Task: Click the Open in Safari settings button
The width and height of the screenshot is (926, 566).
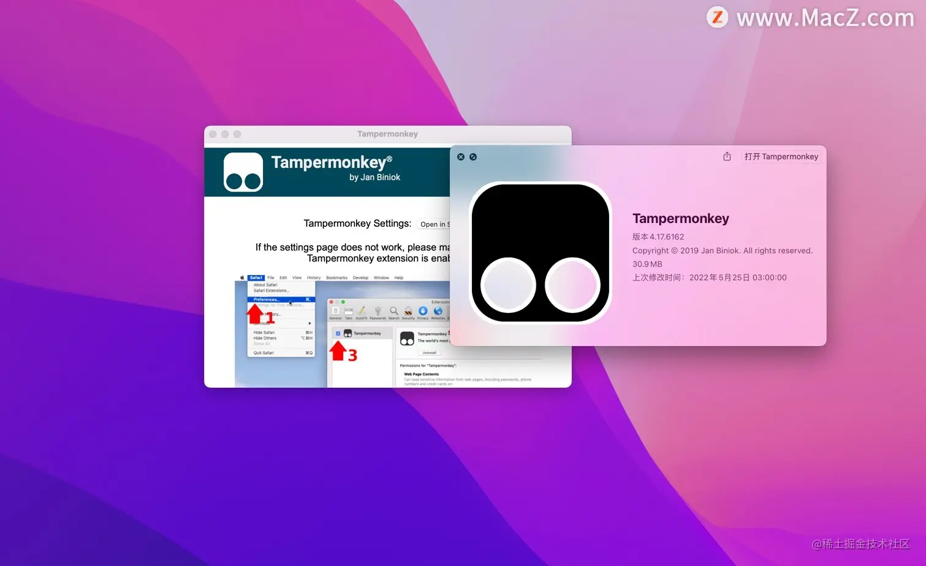Action: pyautogui.click(x=434, y=224)
